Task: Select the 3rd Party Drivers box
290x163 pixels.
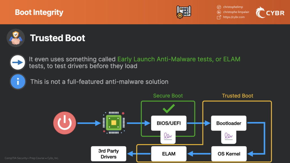Action: 108,154
